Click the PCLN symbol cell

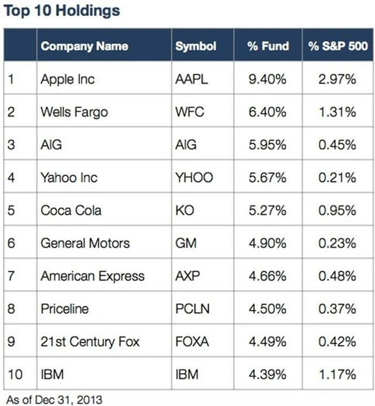(192, 309)
